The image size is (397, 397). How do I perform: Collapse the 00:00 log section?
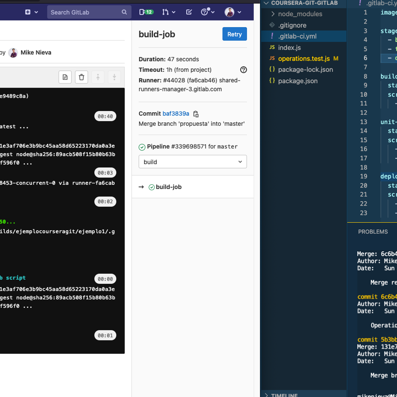pos(105,279)
